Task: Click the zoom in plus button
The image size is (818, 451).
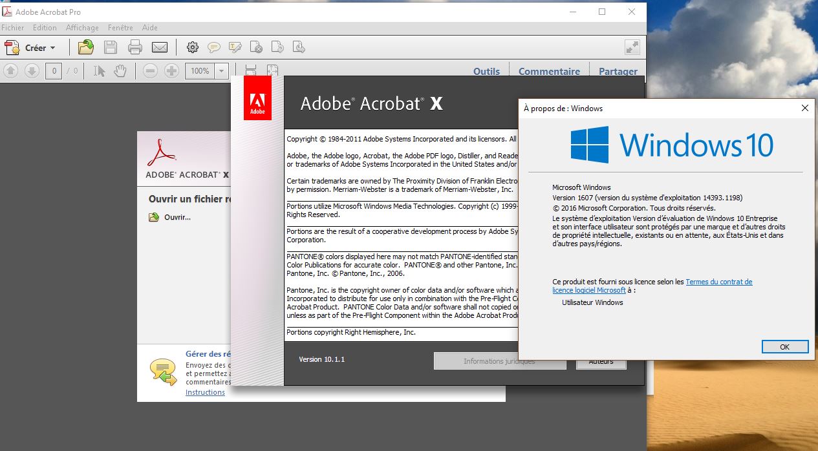Action: [171, 71]
